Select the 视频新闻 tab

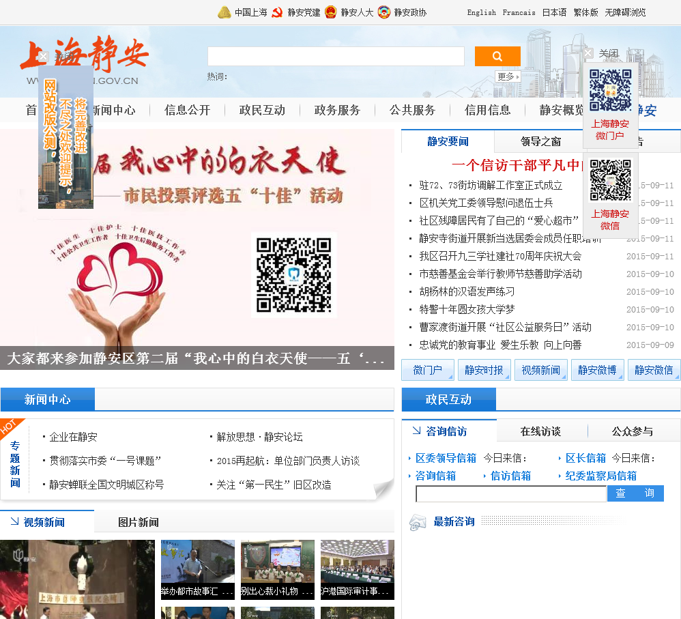click(47, 521)
